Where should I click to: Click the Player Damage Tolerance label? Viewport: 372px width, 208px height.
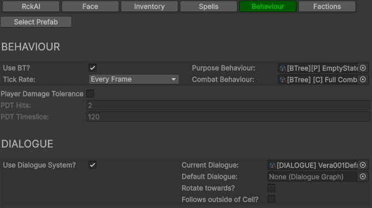[42, 94]
